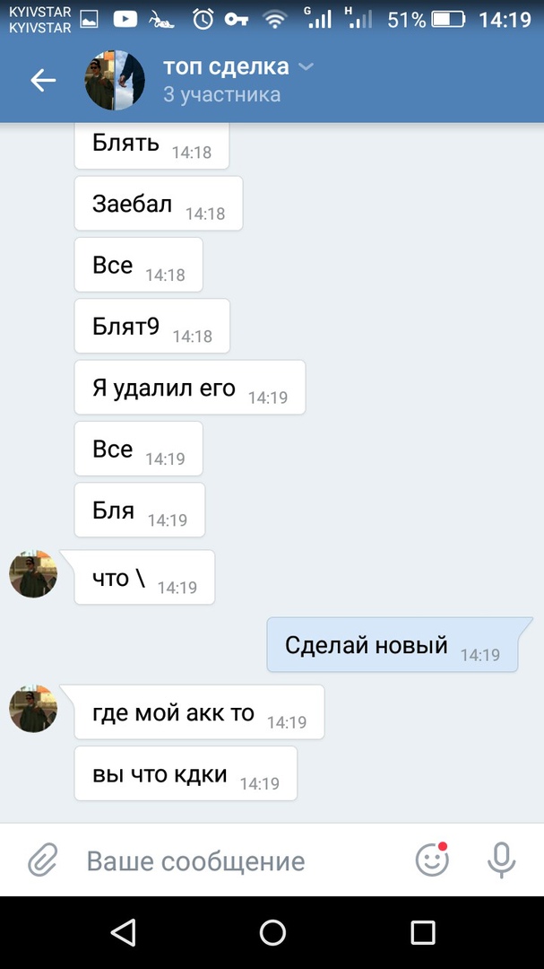Open sender avatar beside где мой акк то
This screenshot has width=544, height=969.
click(33, 709)
